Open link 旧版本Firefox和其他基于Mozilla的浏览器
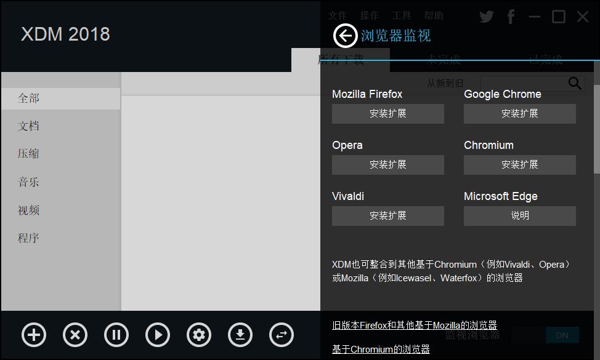The image size is (600, 360). pyautogui.click(x=415, y=325)
